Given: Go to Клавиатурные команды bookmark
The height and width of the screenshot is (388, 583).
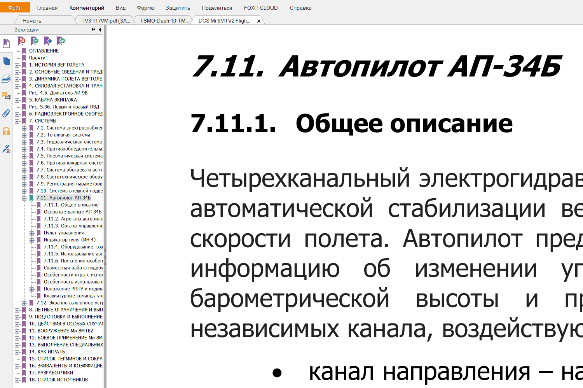Looking at the screenshot, I should [73, 296].
